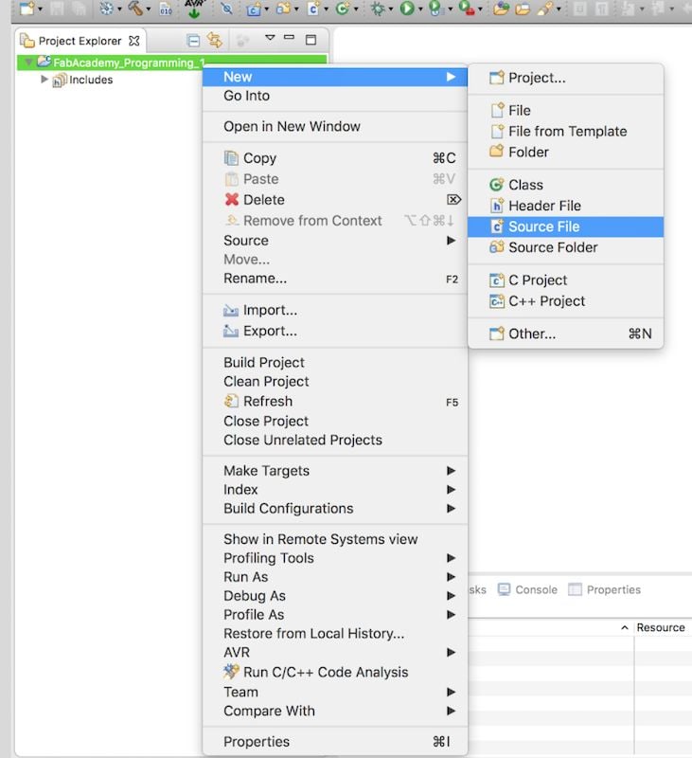Image resolution: width=692 pixels, height=758 pixels.
Task: Choose Go Into from context menu
Action: point(335,96)
